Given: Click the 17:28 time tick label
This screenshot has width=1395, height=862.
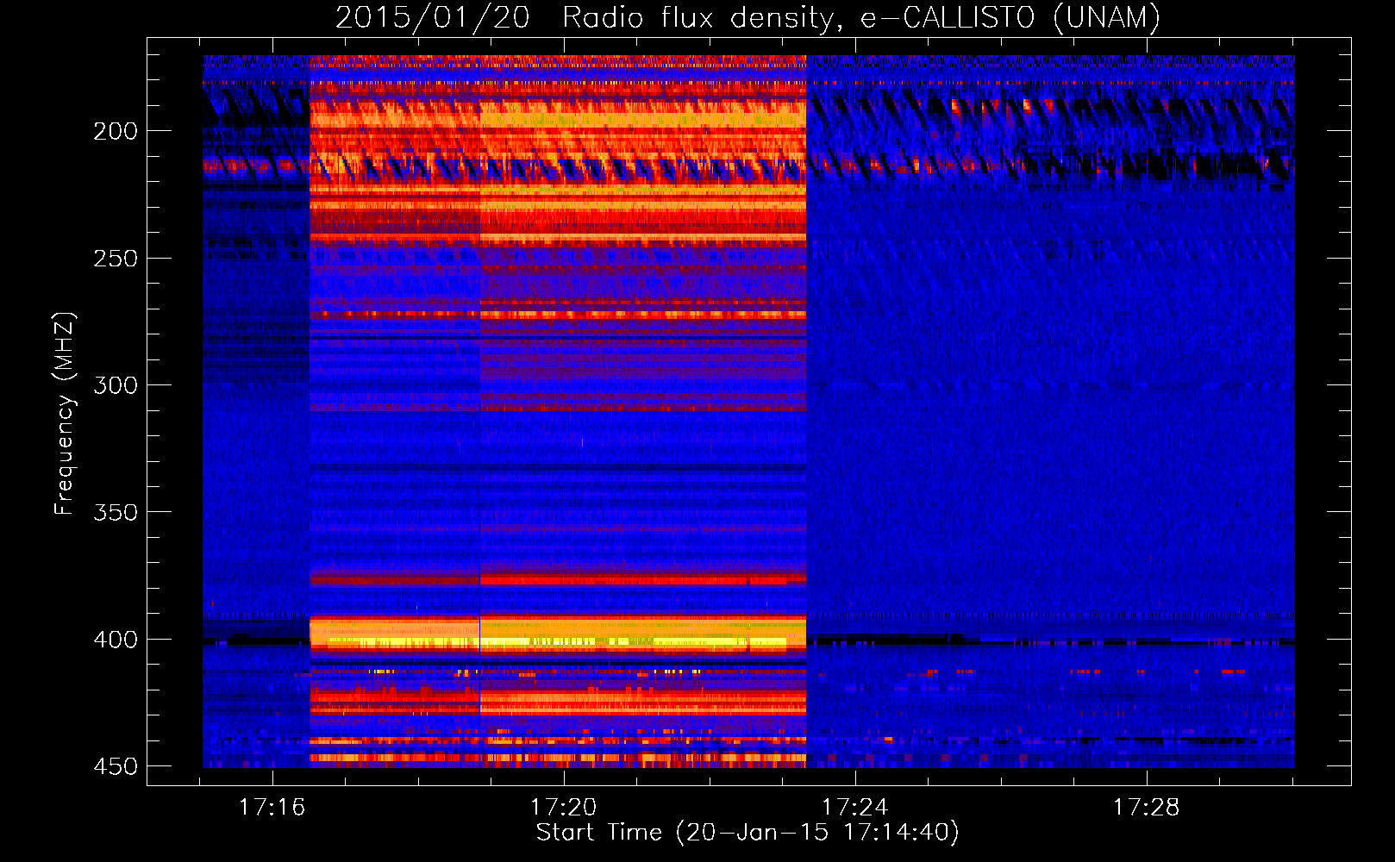Looking at the screenshot, I should [x=1146, y=808].
